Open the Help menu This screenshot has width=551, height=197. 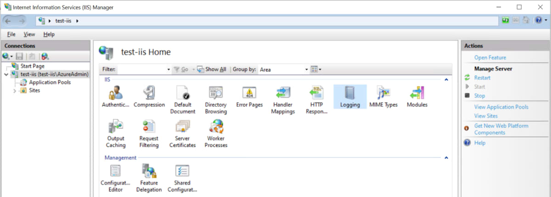pos(49,34)
